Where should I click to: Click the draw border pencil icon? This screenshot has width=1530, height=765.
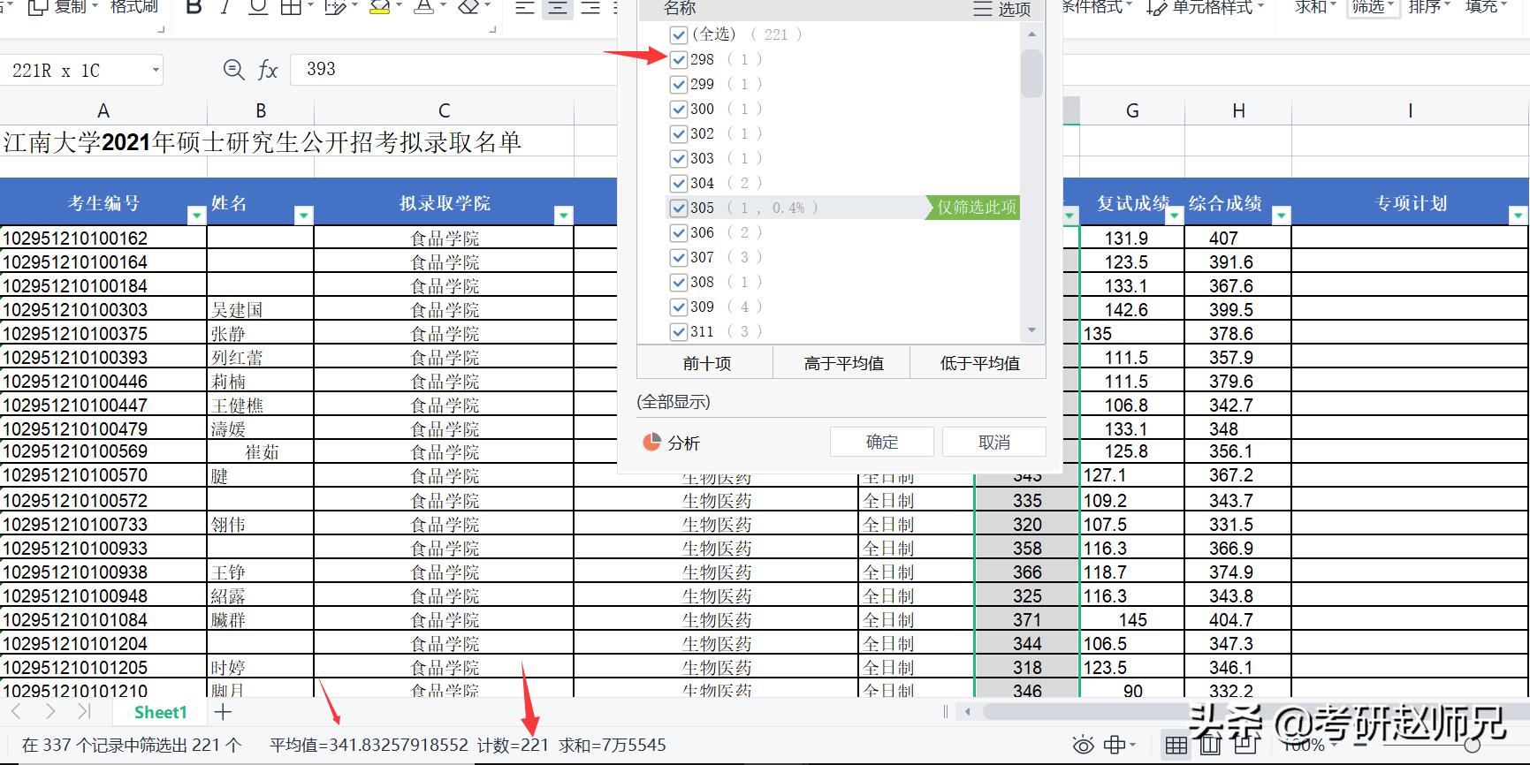pos(334,7)
